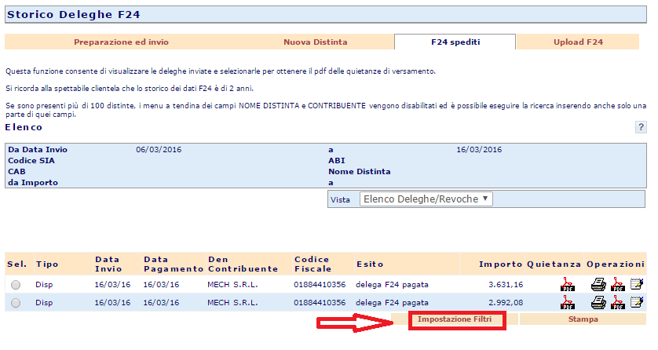Select the F24 spediti tab

pos(455,42)
